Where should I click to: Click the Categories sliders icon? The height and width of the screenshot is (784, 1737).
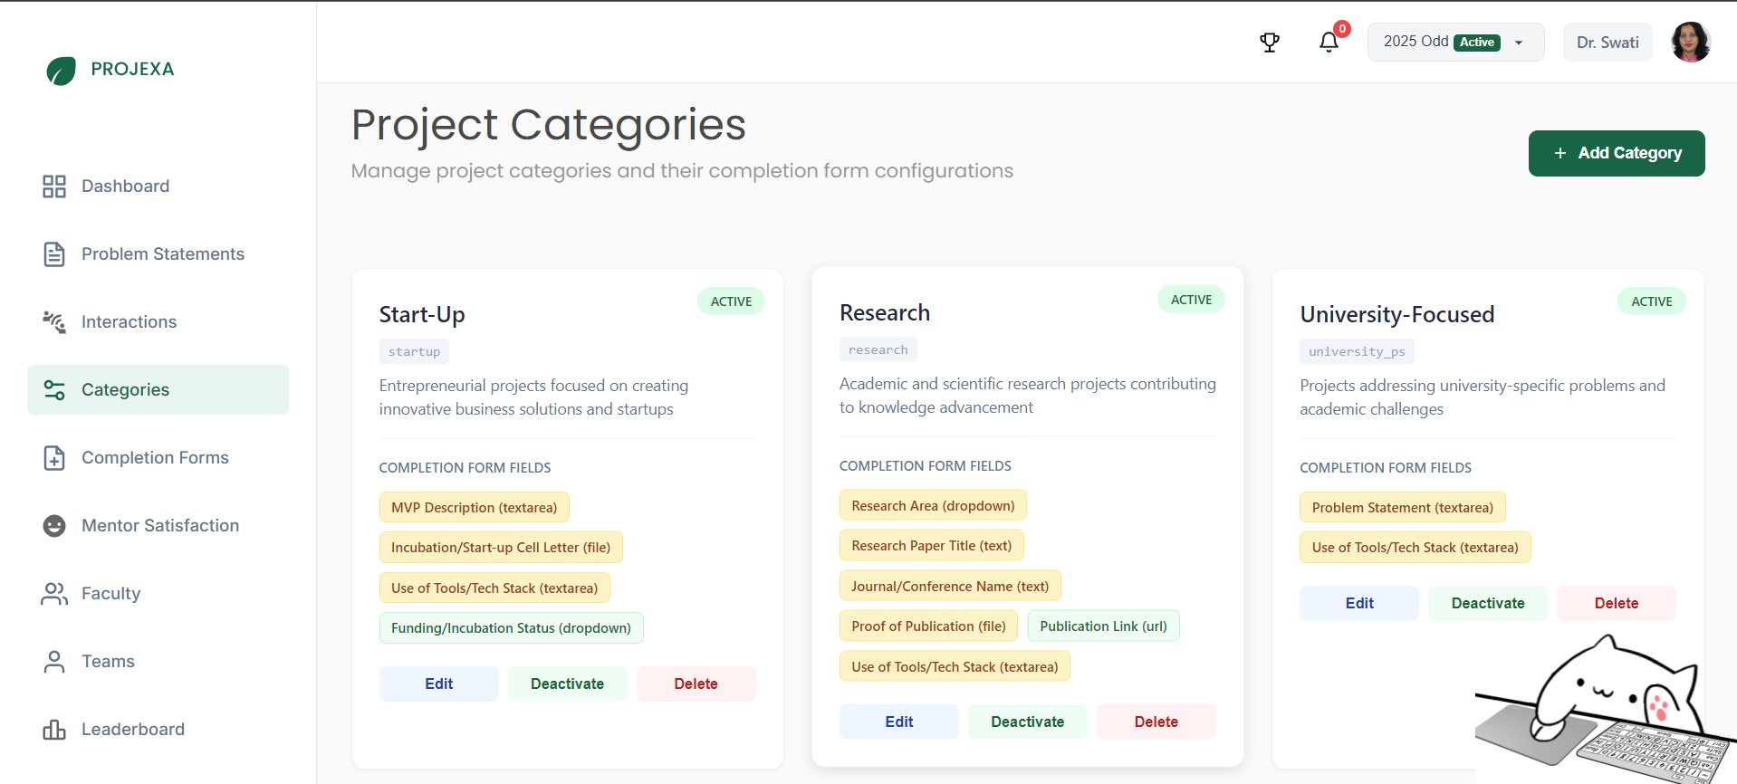54,390
